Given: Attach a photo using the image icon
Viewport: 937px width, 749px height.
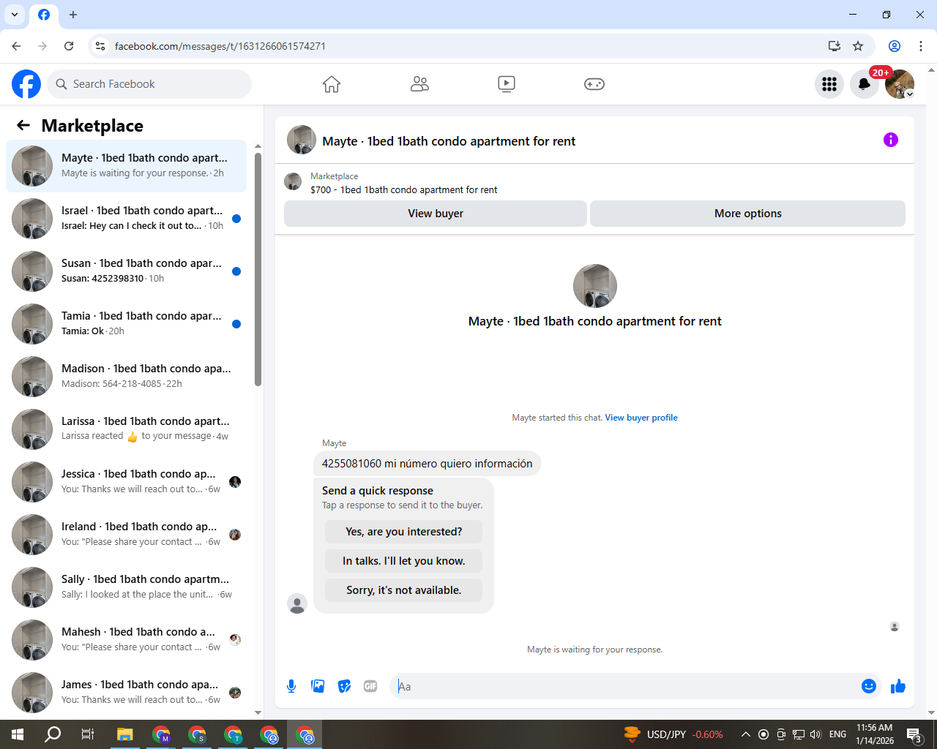Looking at the screenshot, I should [x=318, y=686].
